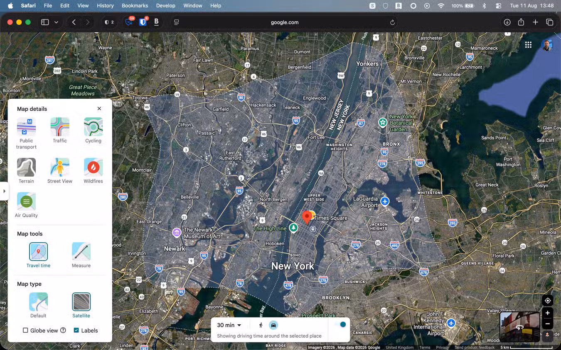Show the Wildfires layer
The image size is (561, 350).
[x=93, y=170]
